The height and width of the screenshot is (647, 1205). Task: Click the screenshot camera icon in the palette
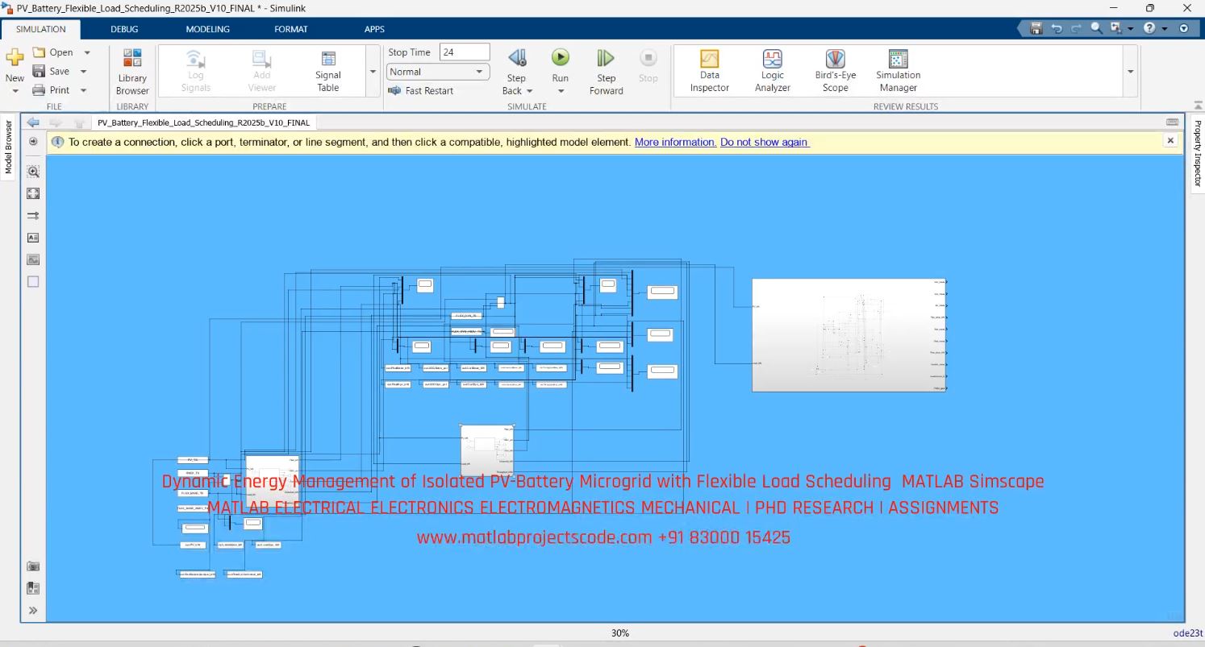click(x=33, y=566)
